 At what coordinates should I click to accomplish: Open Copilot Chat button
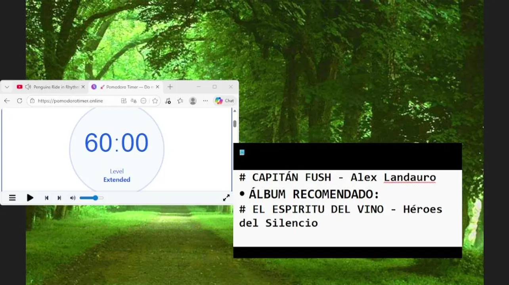225,101
